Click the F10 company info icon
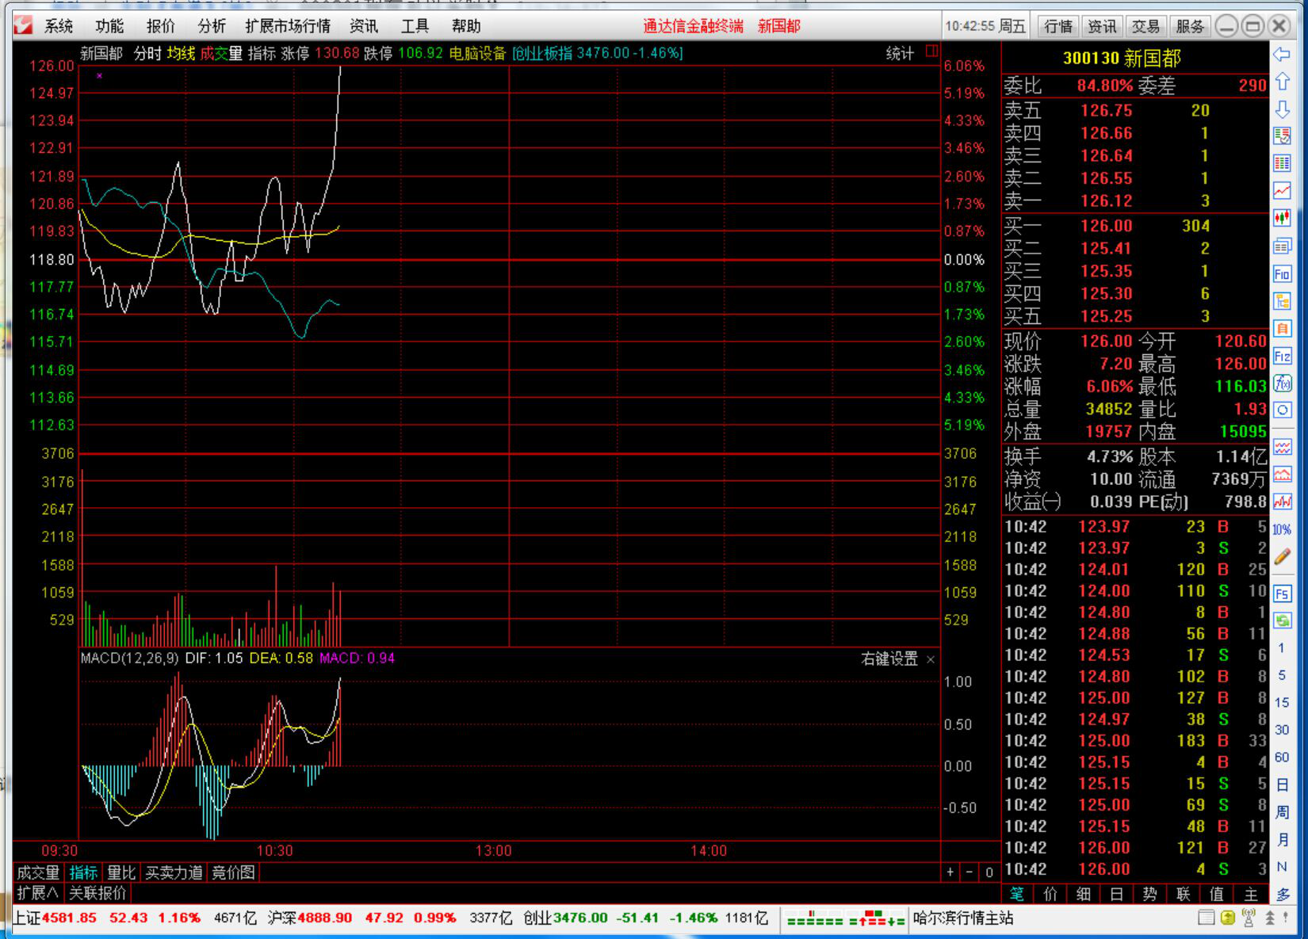1308x939 pixels. (1282, 274)
